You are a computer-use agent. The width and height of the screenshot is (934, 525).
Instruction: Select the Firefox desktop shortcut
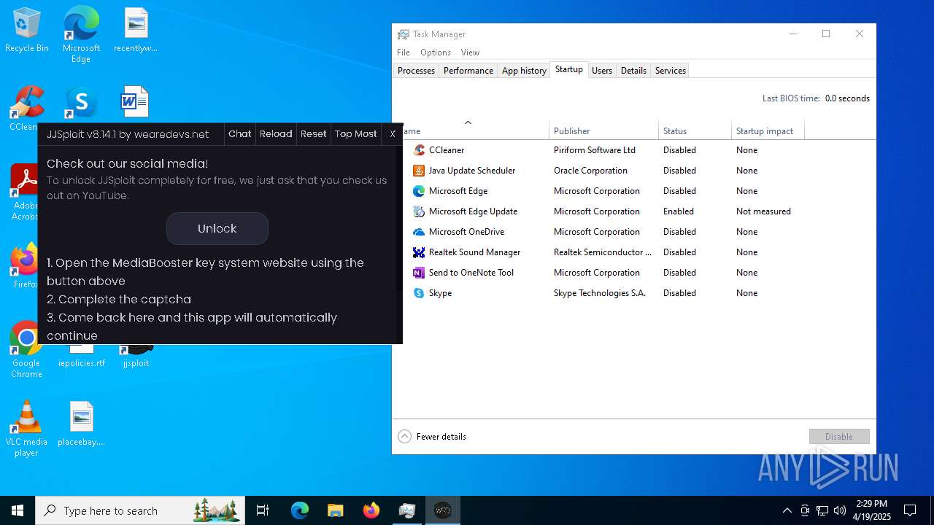click(x=25, y=265)
